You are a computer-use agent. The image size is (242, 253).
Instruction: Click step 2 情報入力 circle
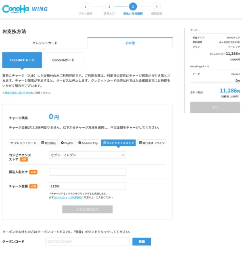109,6
